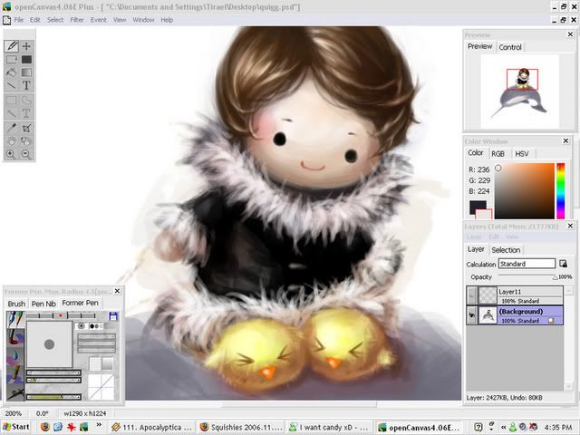The image size is (580, 435).
Task: Click Firefox quick launch icon
Action: [45, 427]
